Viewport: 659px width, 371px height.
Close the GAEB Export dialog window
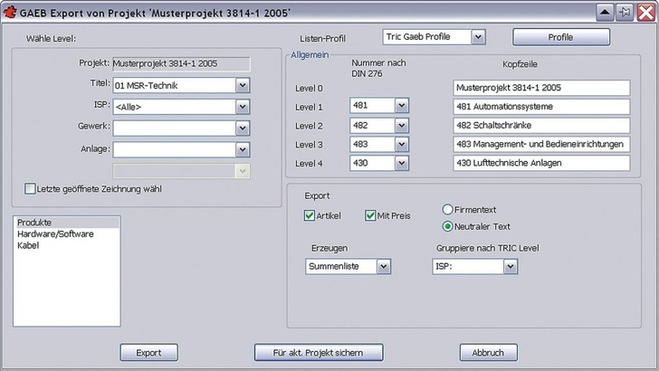[646, 12]
